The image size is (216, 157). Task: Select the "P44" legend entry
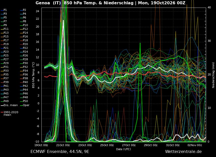[x=24, y=90]
